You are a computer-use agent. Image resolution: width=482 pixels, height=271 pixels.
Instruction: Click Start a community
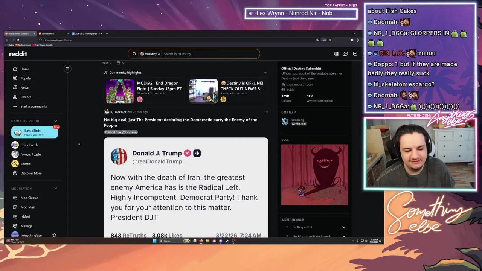30,107
